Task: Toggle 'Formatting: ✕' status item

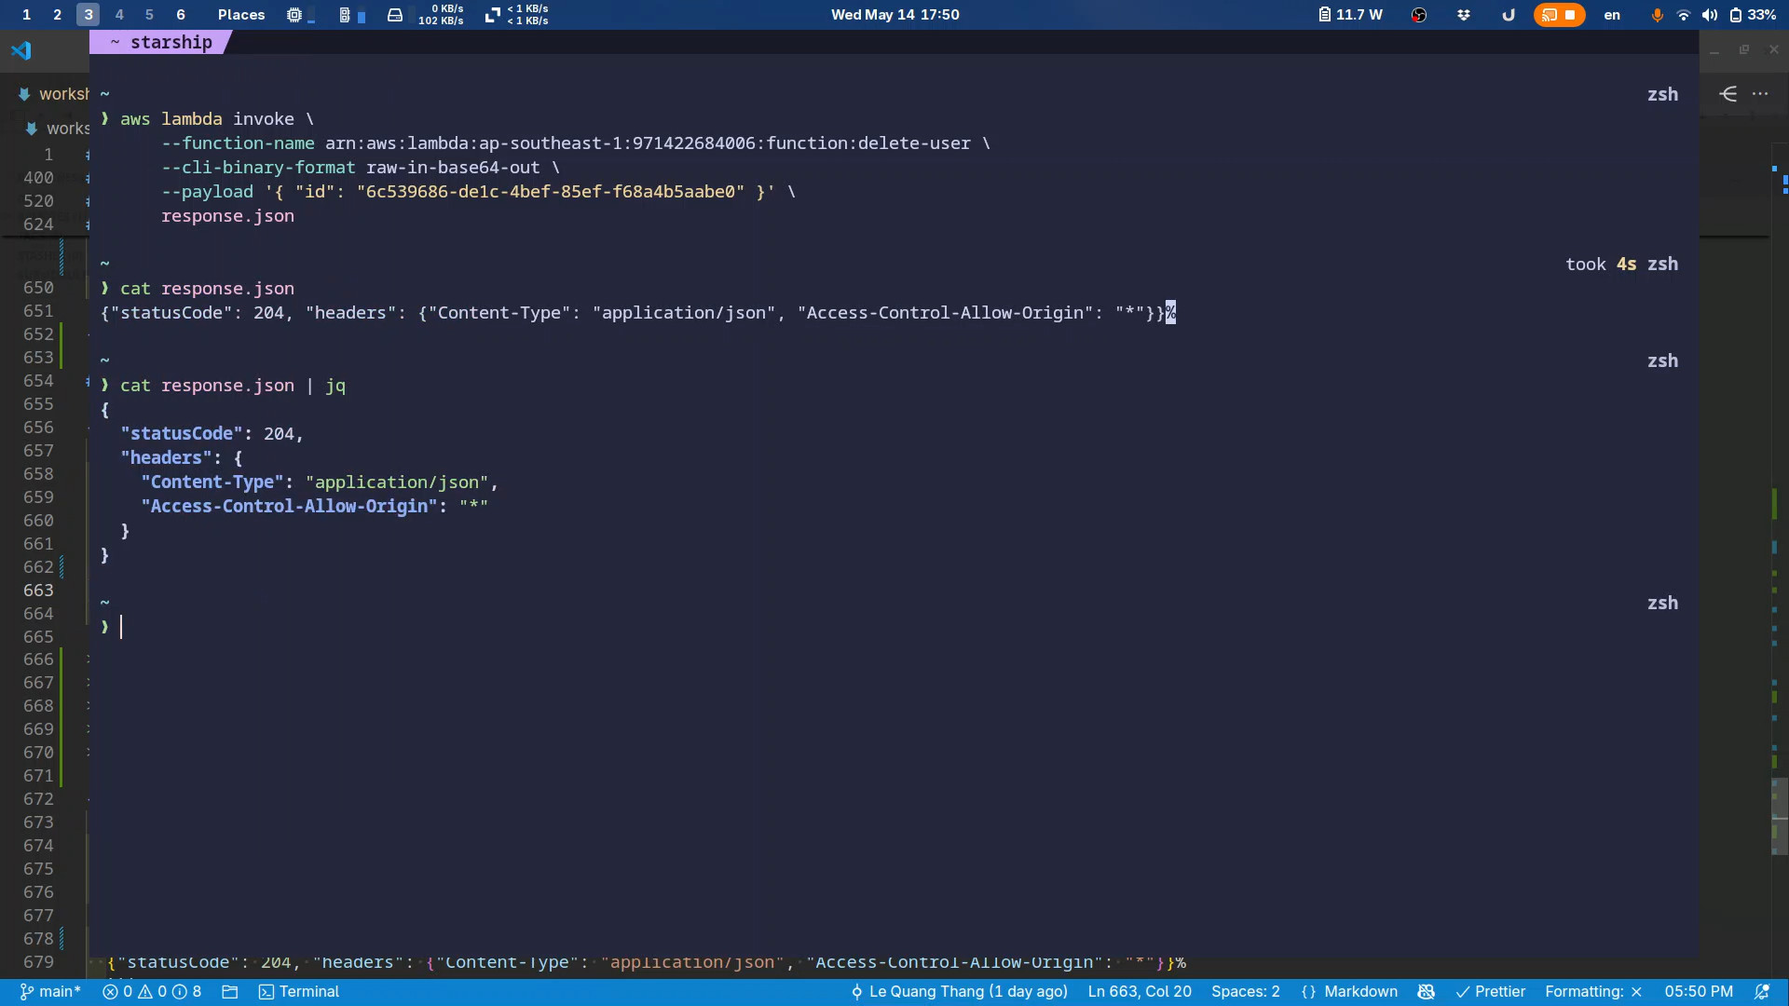Action: pos(1593,992)
